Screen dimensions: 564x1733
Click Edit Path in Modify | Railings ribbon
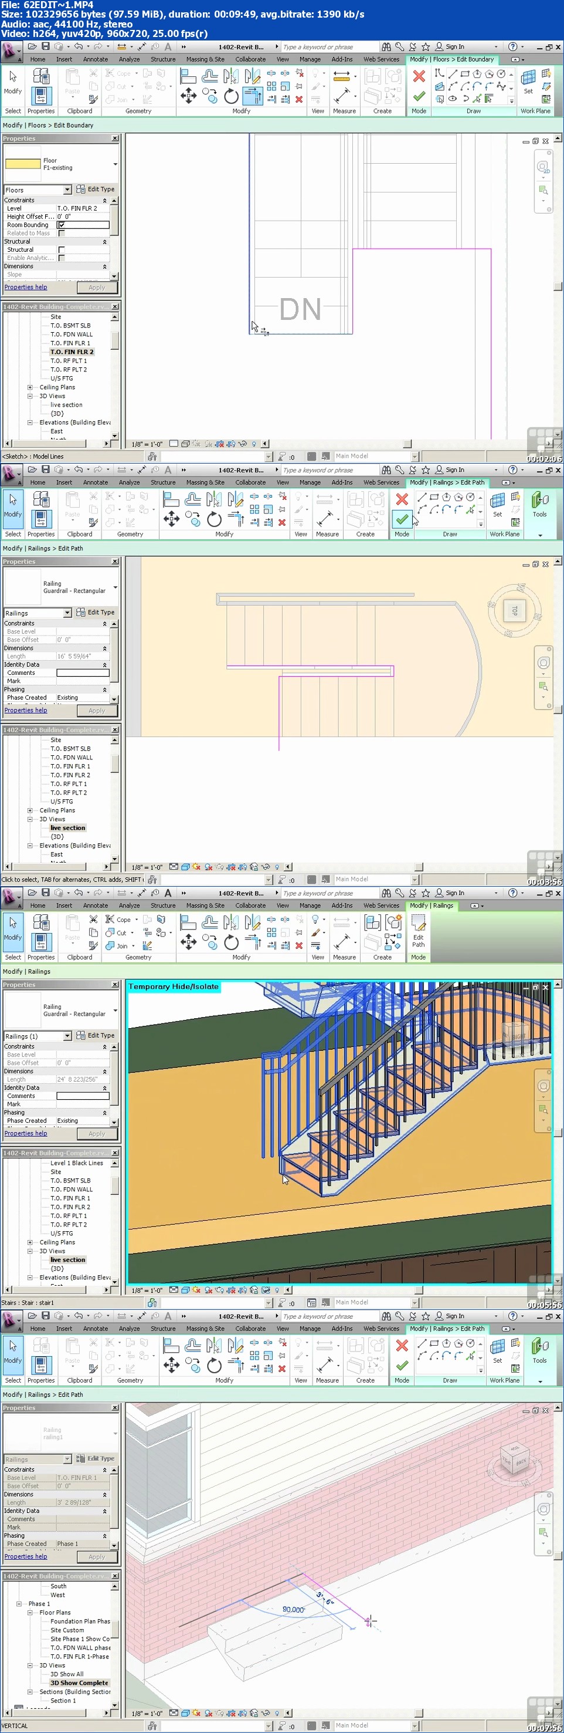[x=418, y=930]
